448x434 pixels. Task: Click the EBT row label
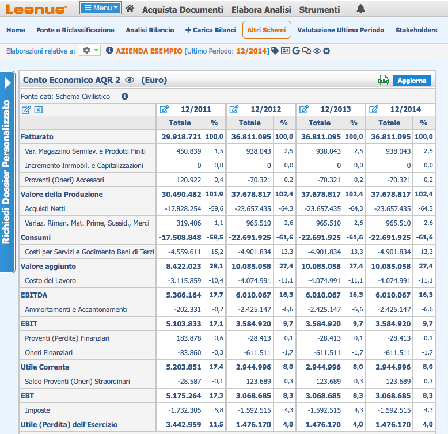pos(27,396)
